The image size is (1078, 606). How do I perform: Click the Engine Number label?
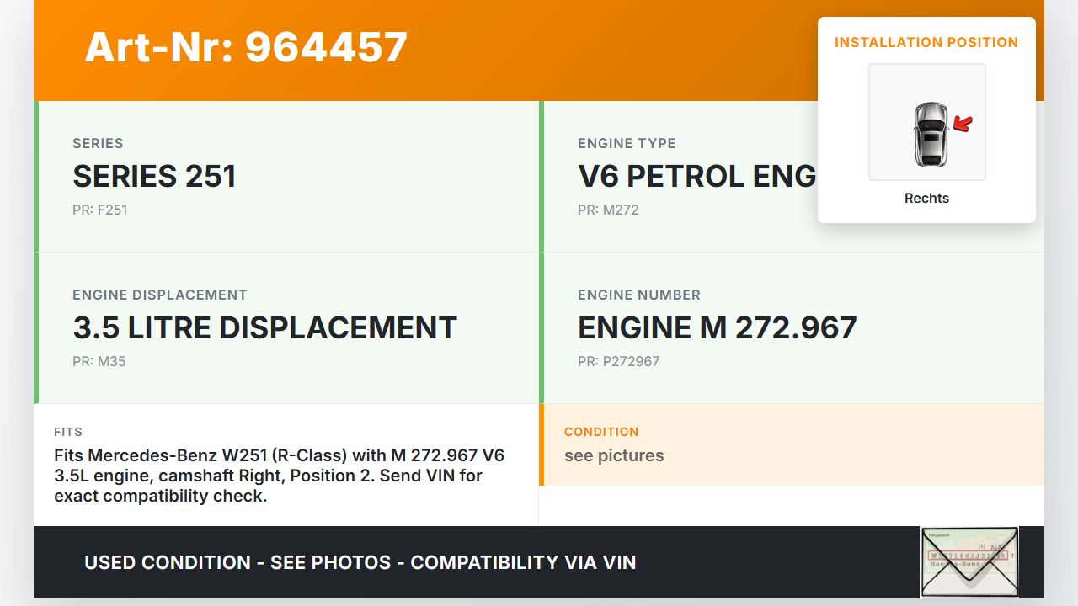[x=638, y=295]
